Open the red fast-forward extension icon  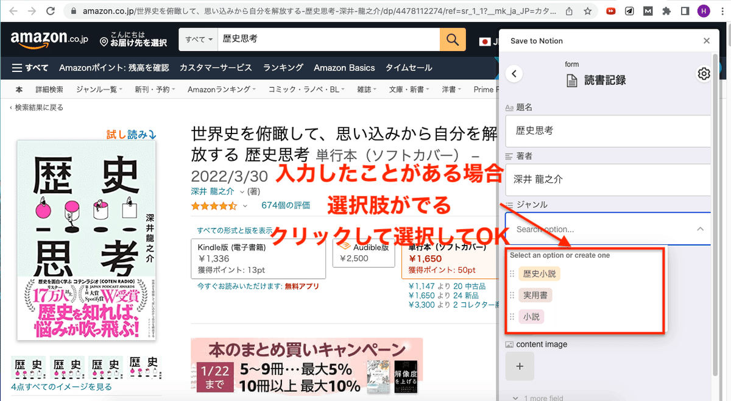point(611,11)
